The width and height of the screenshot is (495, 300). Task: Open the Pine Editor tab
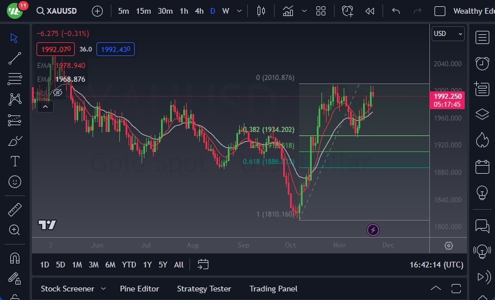pyautogui.click(x=139, y=289)
